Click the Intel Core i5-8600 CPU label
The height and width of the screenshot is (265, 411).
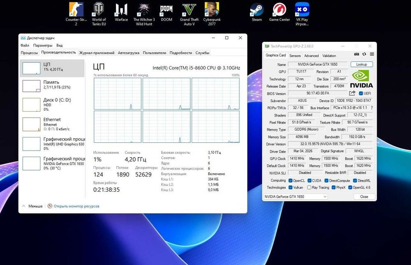[196, 68]
